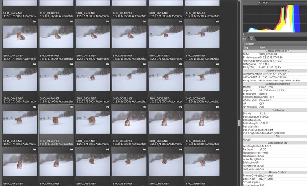Select thumbnail SHO_0653.NEF
The image size is (307, 186).
[166, 80]
